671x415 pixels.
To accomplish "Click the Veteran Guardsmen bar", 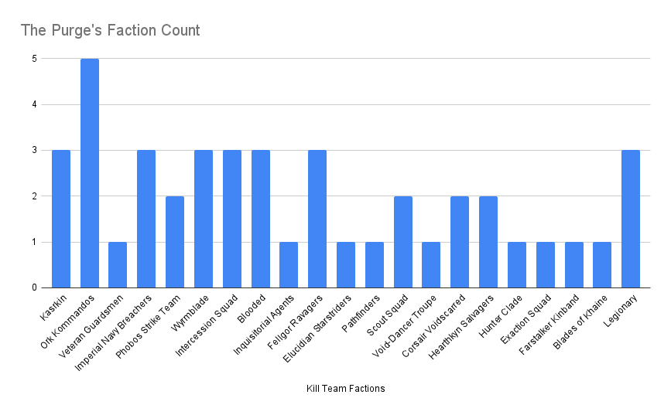I will coord(118,264).
